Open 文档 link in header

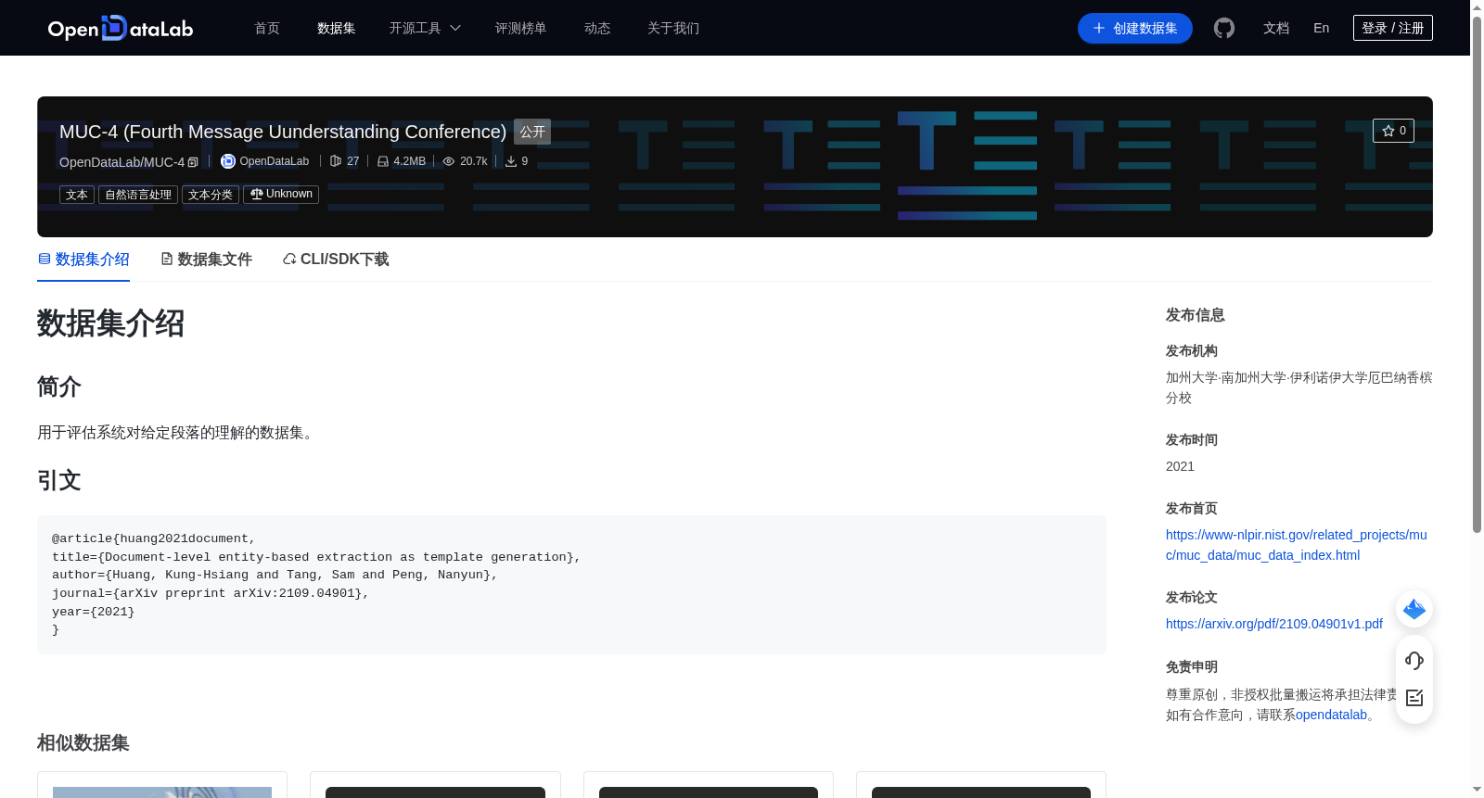(1276, 28)
